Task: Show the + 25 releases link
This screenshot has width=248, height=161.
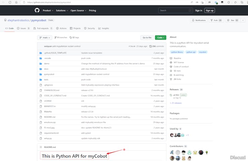Action: (176, 103)
